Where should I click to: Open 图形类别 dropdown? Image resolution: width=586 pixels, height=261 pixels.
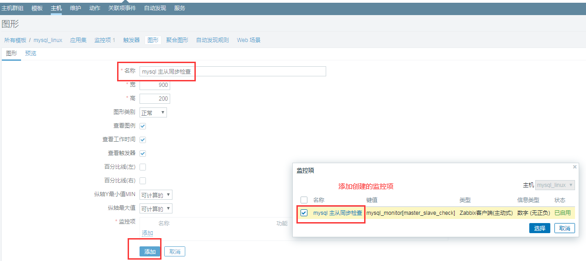(x=153, y=112)
